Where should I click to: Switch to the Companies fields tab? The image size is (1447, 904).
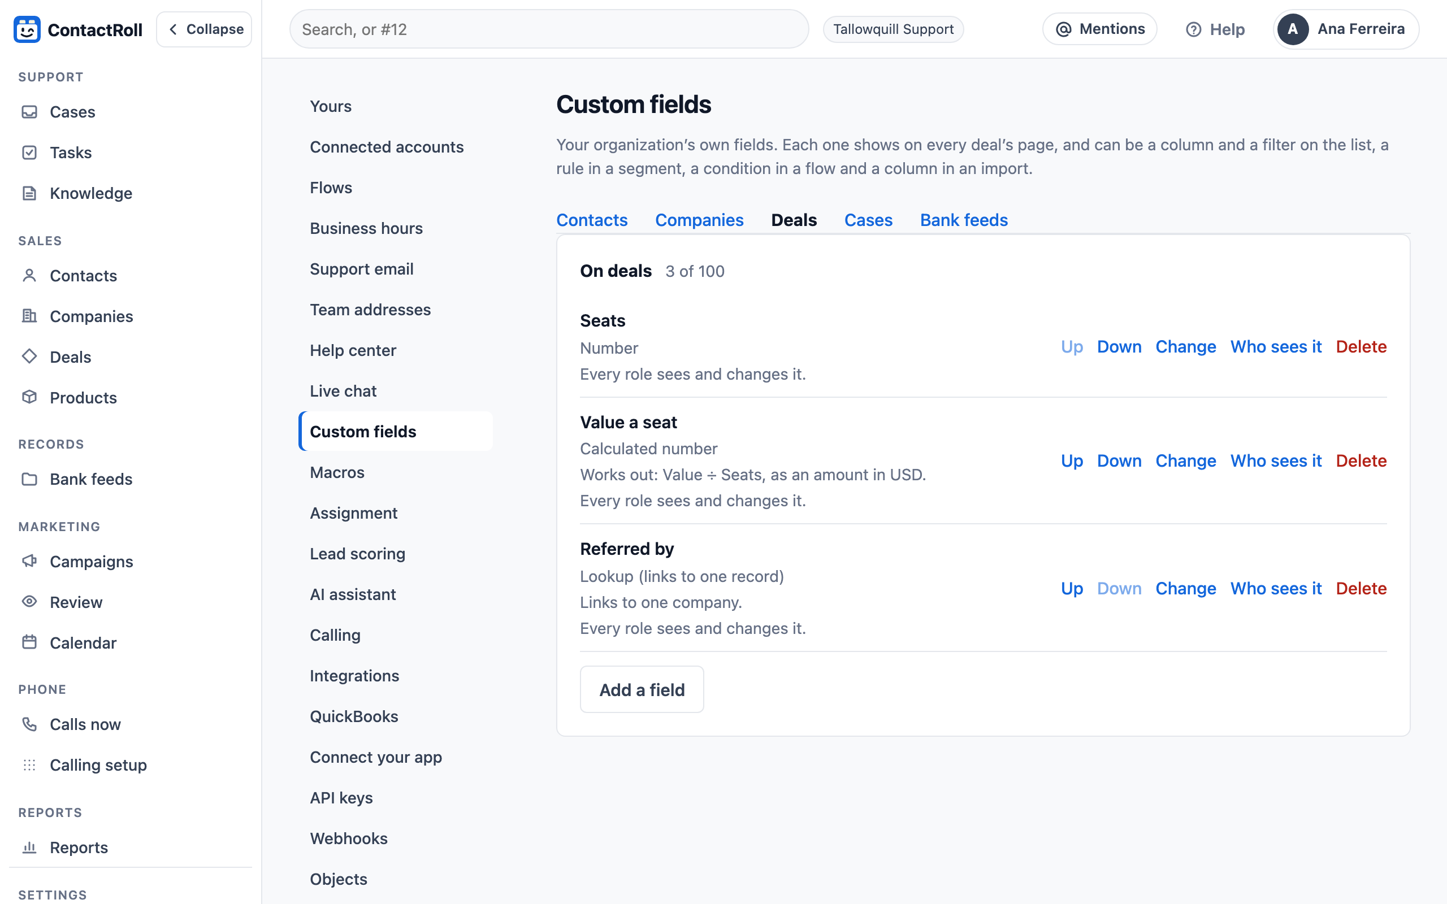[x=699, y=220]
